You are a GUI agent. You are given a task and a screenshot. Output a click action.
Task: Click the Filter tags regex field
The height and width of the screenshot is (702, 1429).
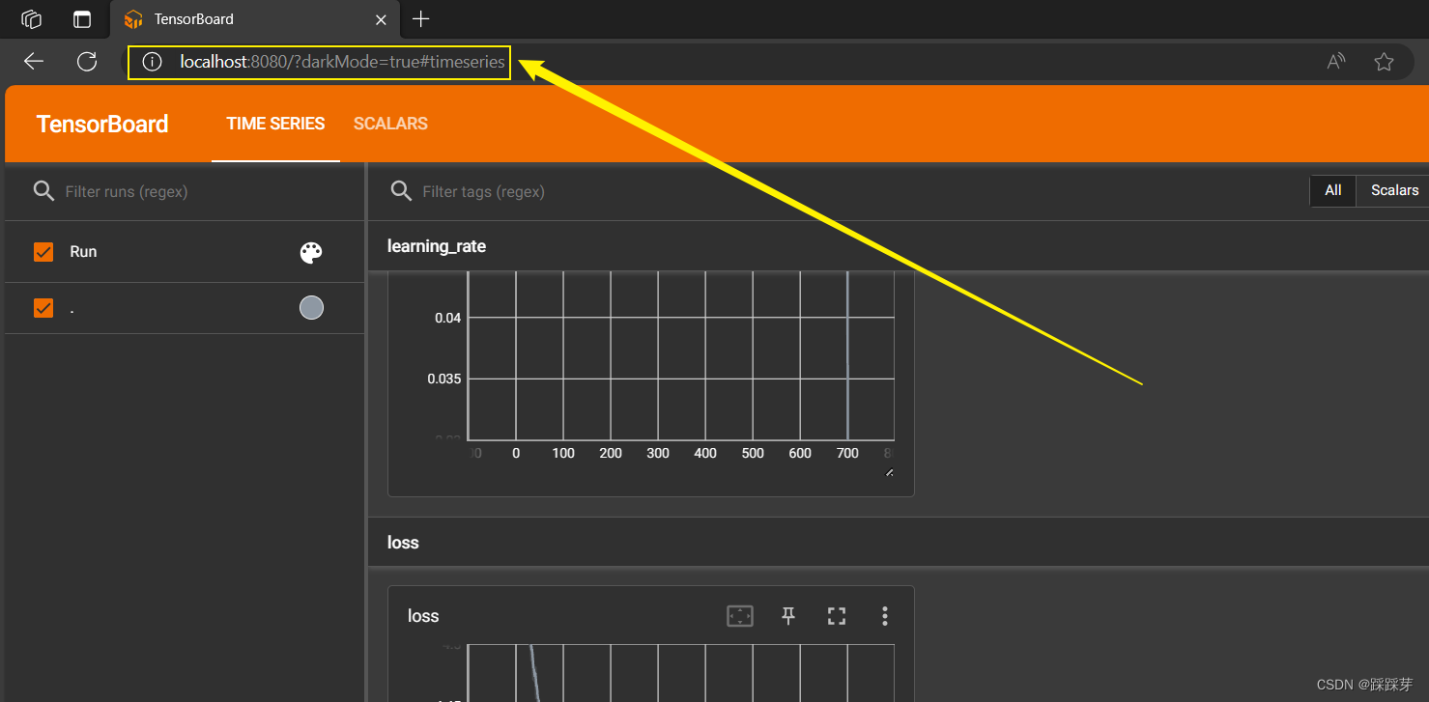pyautogui.click(x=860, y=192)
